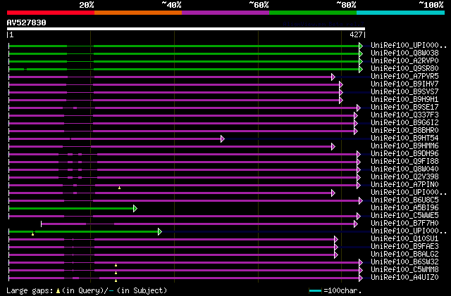Select the UniRef100_B9HT54 label

coord(404,139)
